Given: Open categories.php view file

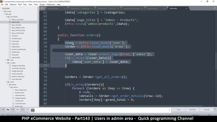Looking at the screenshot, I should 20,98.
